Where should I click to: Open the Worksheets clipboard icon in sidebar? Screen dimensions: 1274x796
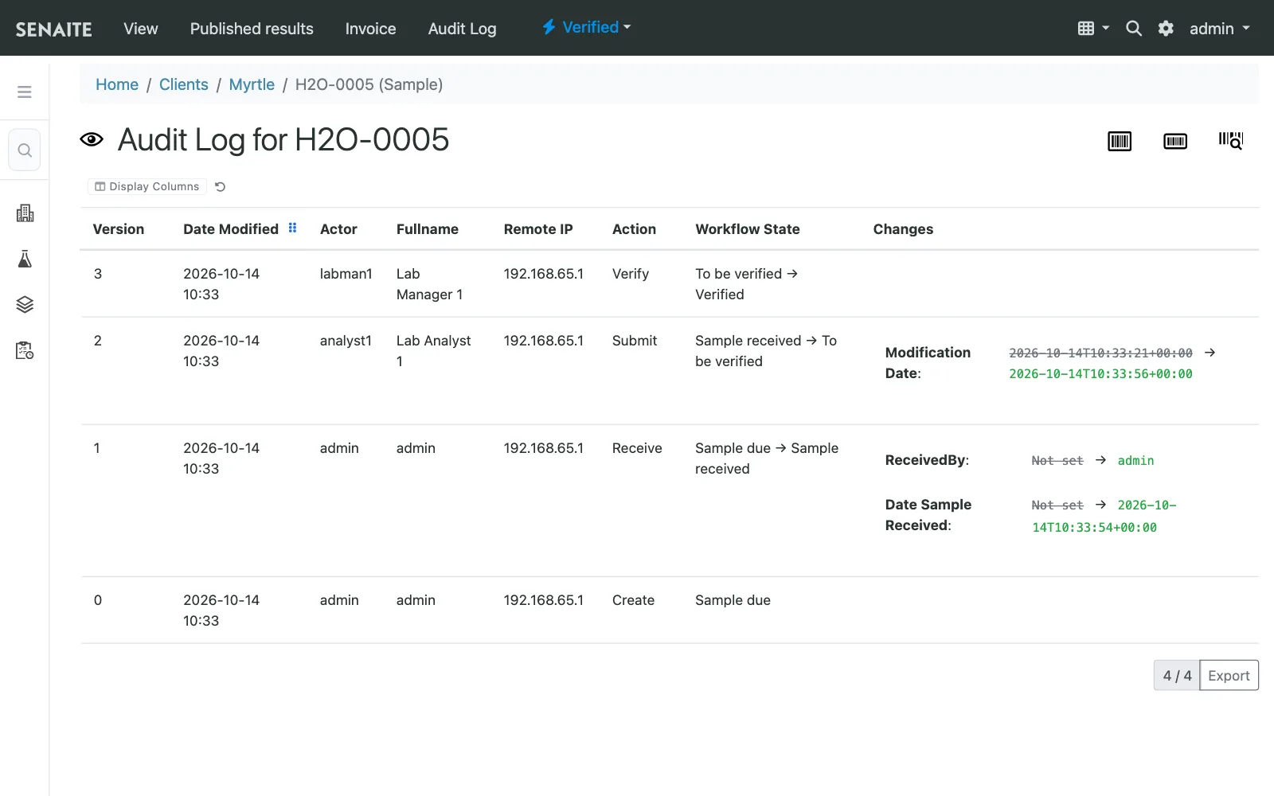click(x=25, y=350)
